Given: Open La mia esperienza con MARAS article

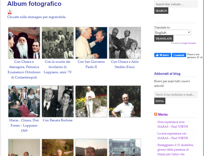Looking at the screenshot, I should click(172, 136).
